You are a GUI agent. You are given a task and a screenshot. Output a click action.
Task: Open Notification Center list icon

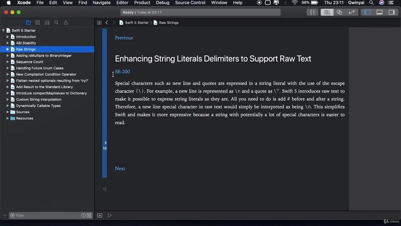[391, 3]
